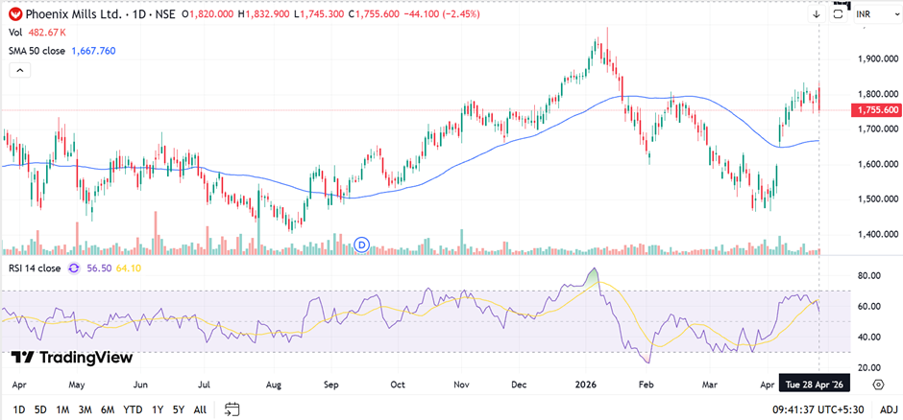
Task: Click the Phoenix Mills logo icon
Action: (14, 14)
